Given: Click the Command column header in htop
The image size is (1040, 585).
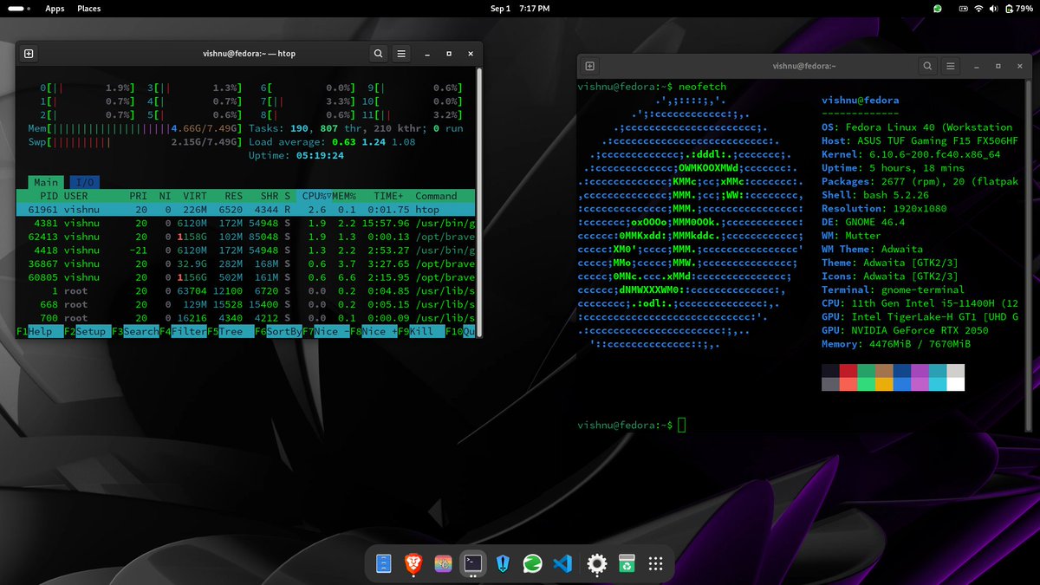Looking at the screenshot, I should coord(436,196).
